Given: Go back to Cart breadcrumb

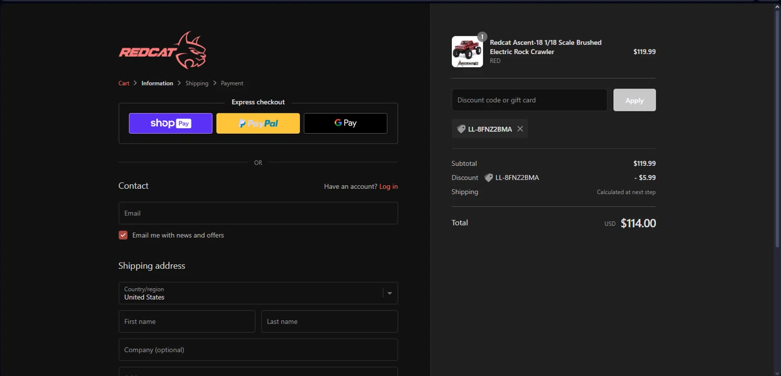Looking at the screenshot, I should click(x=124, y=83).
